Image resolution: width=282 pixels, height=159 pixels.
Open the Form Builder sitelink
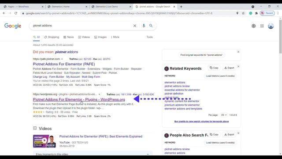point(57,77)
